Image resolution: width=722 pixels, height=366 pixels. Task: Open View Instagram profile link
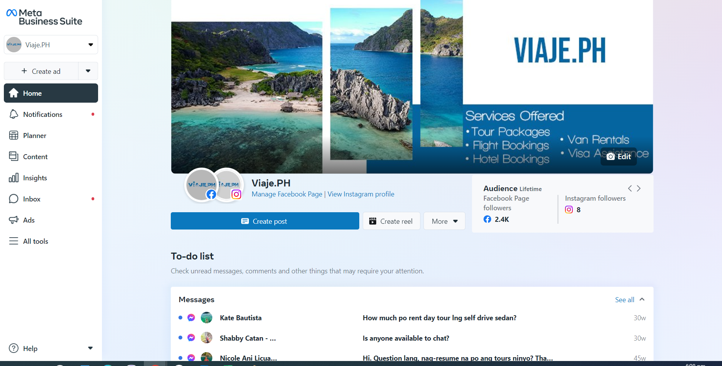coord(361,194)
